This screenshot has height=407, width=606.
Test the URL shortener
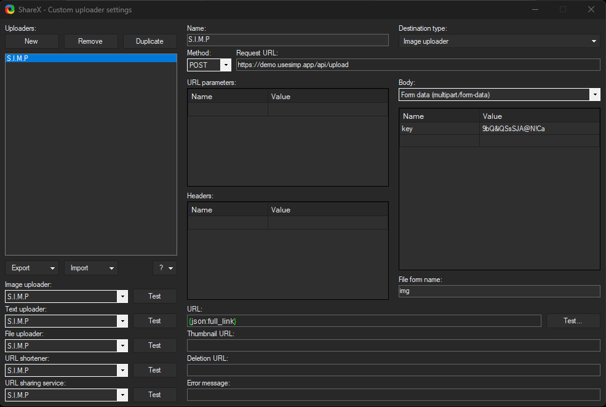pos(154,370)
